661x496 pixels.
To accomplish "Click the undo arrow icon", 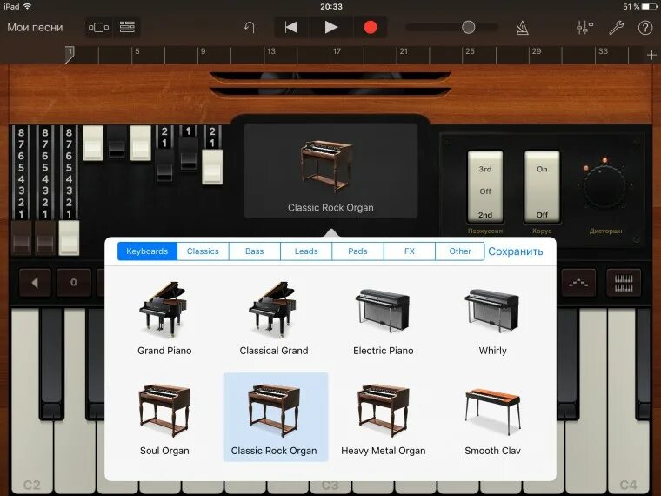I will [249, 28].
